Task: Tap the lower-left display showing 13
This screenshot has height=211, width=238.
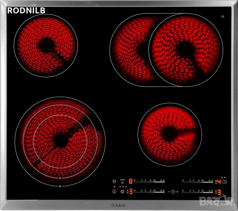Action: coord(130,192)
